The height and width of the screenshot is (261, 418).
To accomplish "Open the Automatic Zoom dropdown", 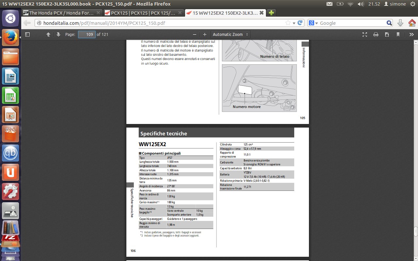I will click(230, 35).
